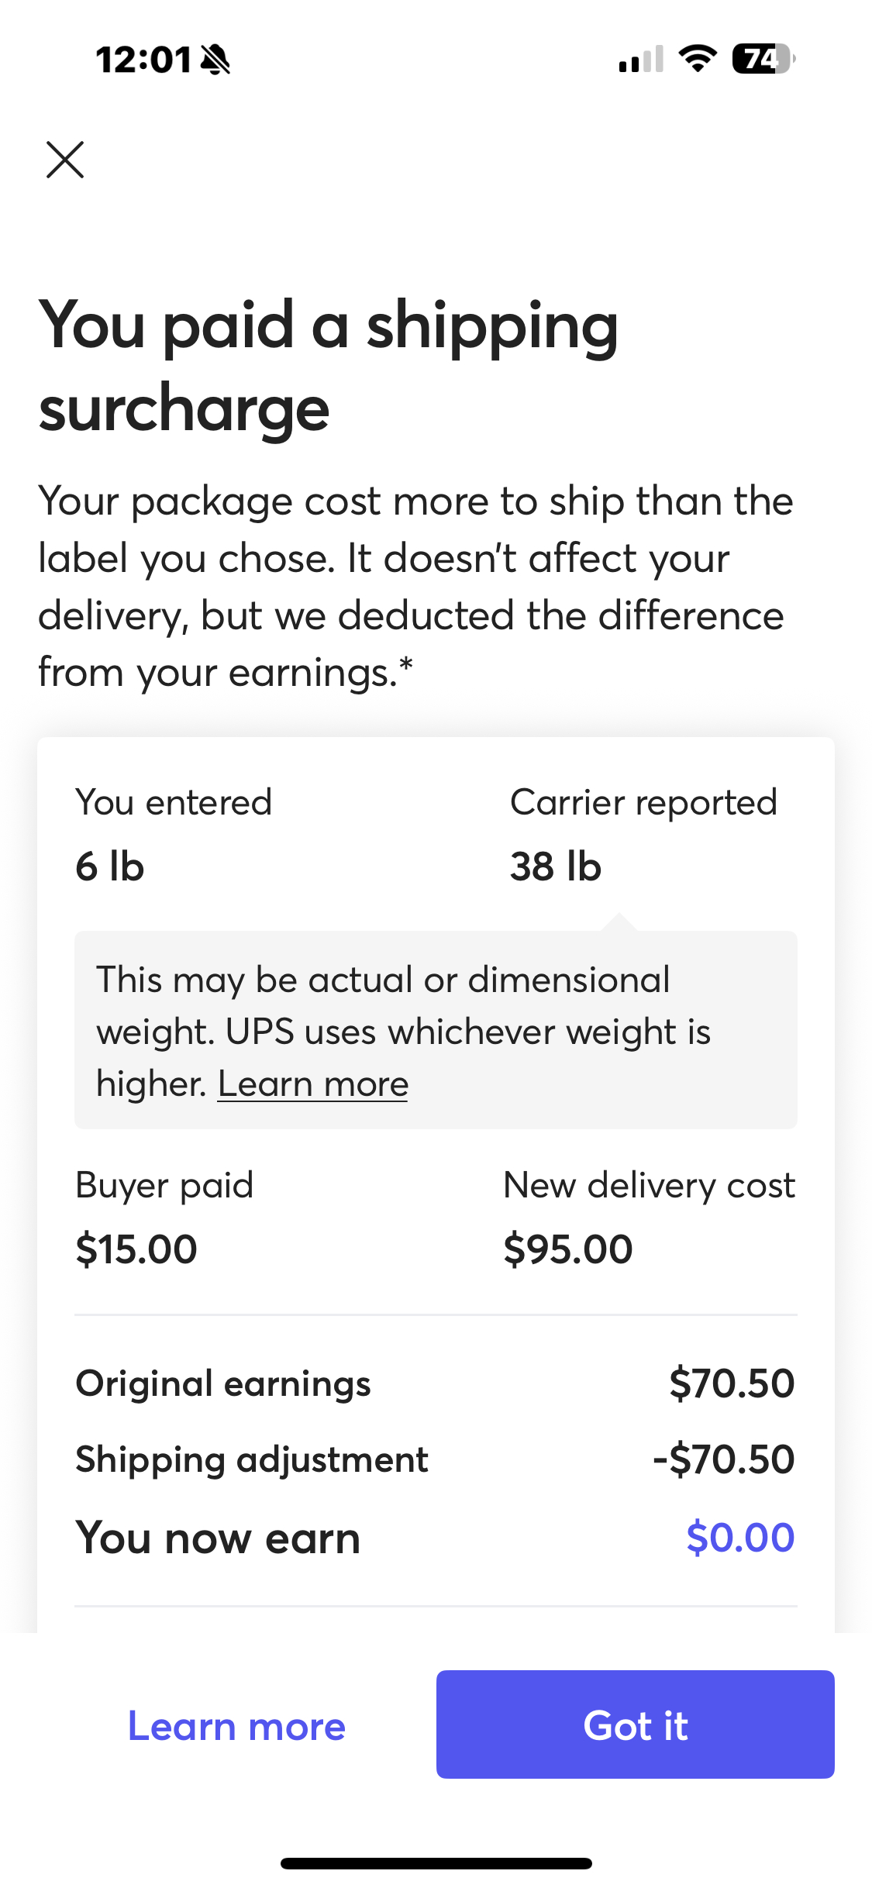Image resolution: width=872 pixels, height=1888 pixels.
Task: Open the bottom Learn more link beside Got it
Action: (x=236, y=1726)
